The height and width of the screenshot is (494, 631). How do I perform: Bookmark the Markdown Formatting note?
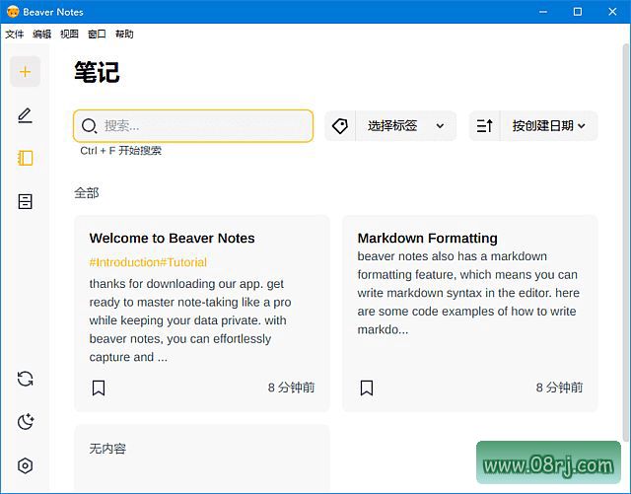click(367, 388)
